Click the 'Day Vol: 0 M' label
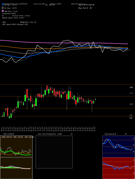Viewport: 135px width, 179px height. click(85, 8)
